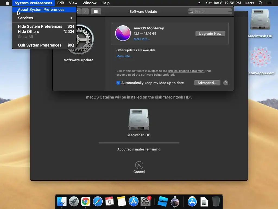The height and width of the screenshot is (209, 278).
Task: Select Hide System Preferences
Action: 44,26
